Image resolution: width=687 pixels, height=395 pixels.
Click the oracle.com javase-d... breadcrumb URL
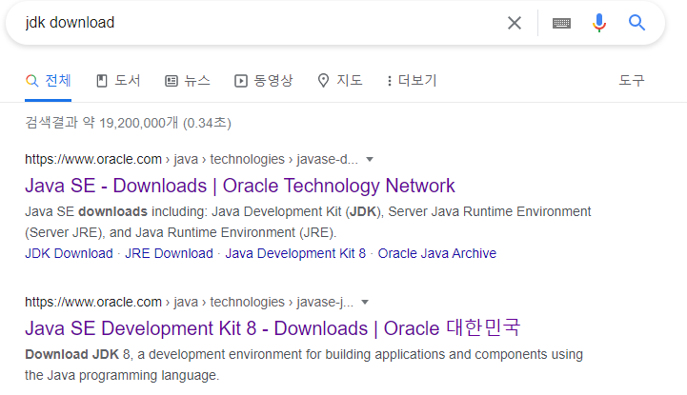(x=192, y=159)
